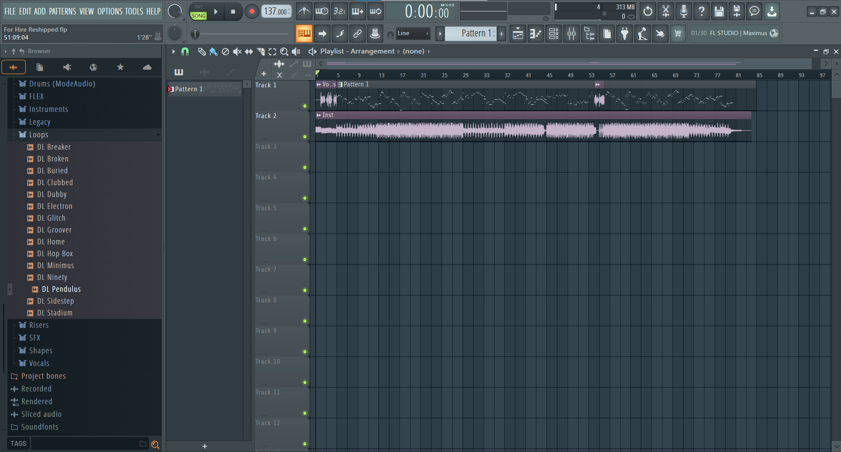Image resolution: width=841 pixels, height=452 pixels.
Task: Open the TOOLS menu
Action: pos(134,11)
